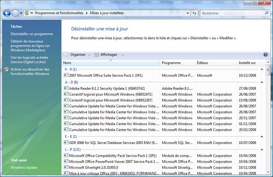Viewport: 273px width, 177px height.
Task: Click the E - K (1) group label
Action: (x=71, y=136)
